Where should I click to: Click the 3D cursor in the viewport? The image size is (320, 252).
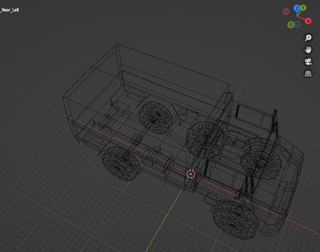tap(191, 174)
